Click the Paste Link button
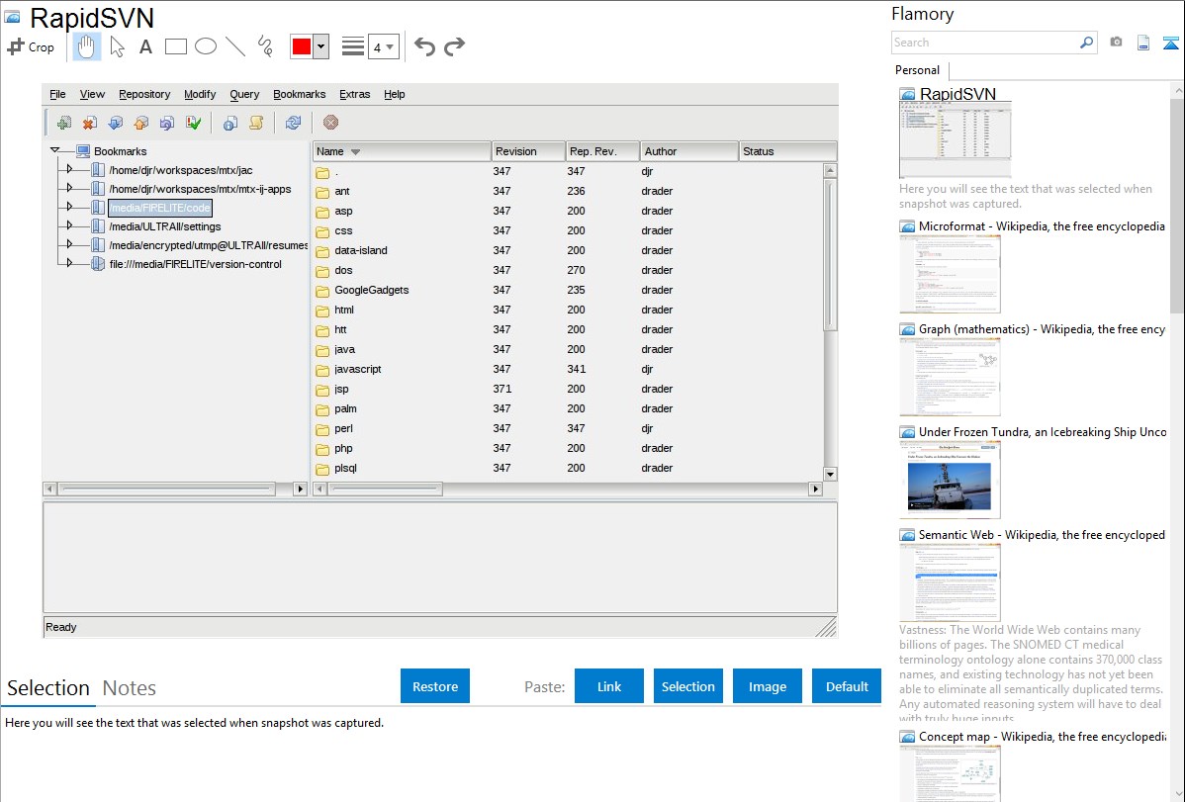The image size is (1185, 802). 609,686
